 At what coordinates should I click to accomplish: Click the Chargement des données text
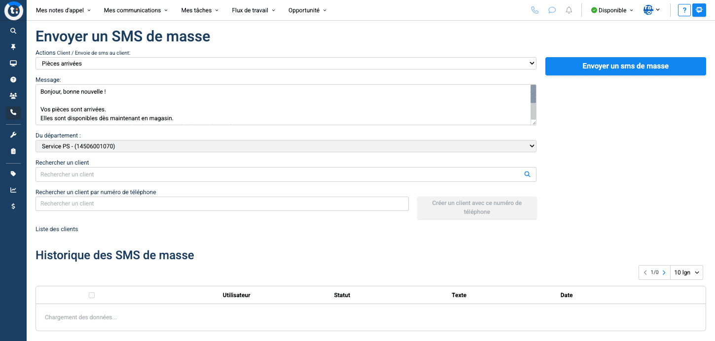81,317
